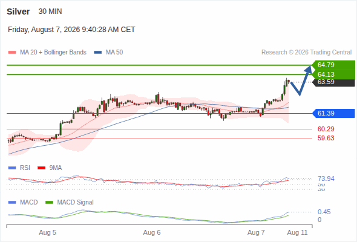
Task: Click the Trading Central research credit text
Action: 306,53
